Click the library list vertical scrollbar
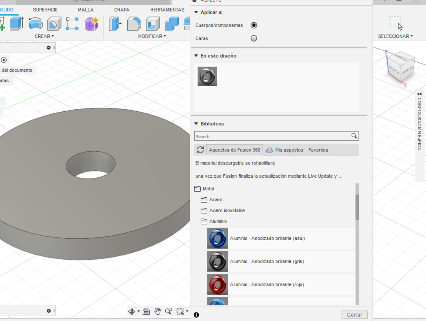This screenshot has width=426, height=321. coord(357,207)
